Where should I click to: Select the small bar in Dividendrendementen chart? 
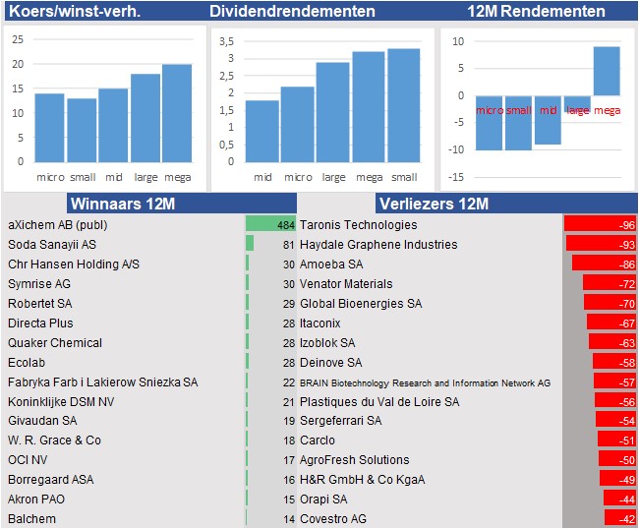tap(404, 105)
